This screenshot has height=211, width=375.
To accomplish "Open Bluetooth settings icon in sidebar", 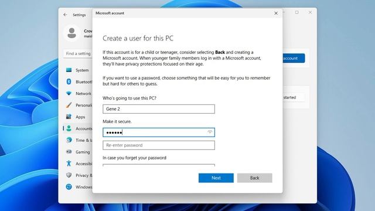I will point(69,81).
